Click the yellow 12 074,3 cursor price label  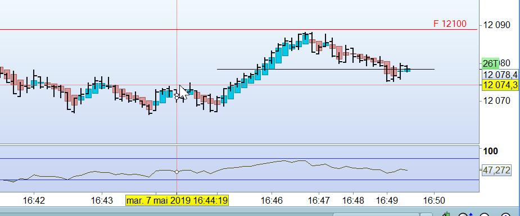click(500, 85)
